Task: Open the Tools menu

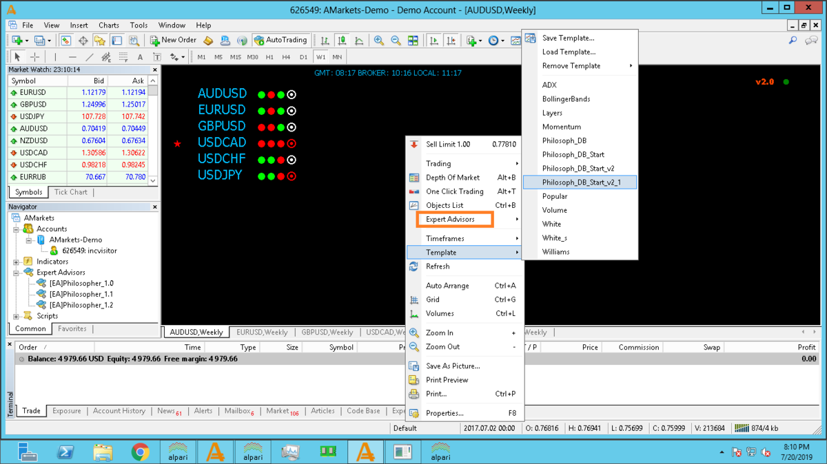Action: 139,25
